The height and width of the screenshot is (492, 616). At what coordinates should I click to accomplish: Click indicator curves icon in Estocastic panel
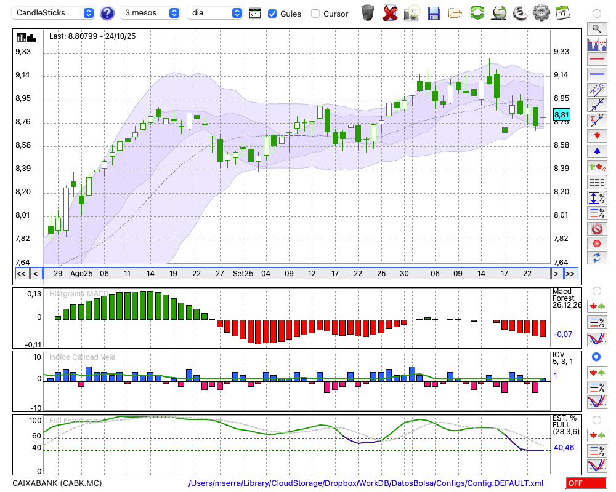coord(597,466)
